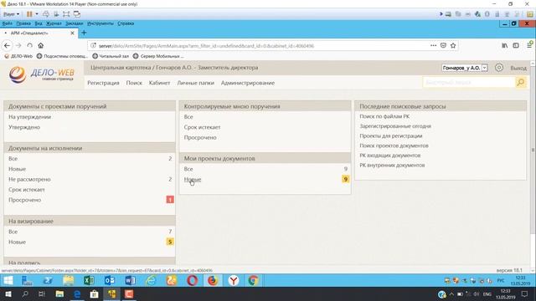The width and height of the screenshot is (536, 301).
Task: Click Выход to log out
Action: (x=518, y=68)
